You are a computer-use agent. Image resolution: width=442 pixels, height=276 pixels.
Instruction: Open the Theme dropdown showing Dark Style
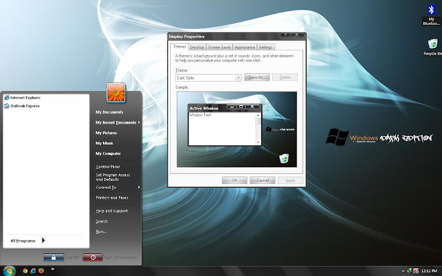click(x=208, y=78)
